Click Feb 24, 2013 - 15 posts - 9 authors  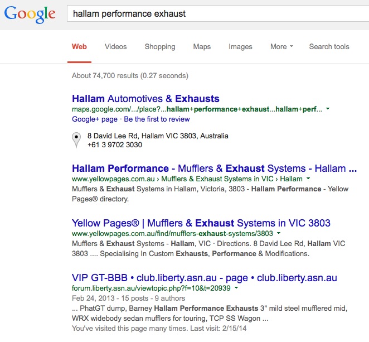coord(129,298)
